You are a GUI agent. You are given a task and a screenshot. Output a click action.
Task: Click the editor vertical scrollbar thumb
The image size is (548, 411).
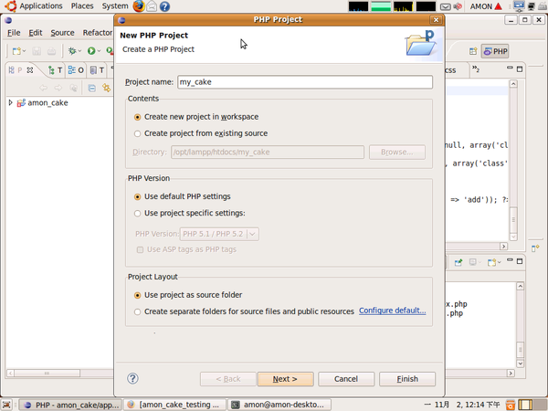(513, 220)
